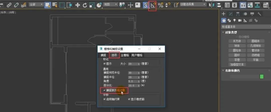Select the Geometry category circle icon
The width and height of the screenshot is (271, 112).
(224, 21)
